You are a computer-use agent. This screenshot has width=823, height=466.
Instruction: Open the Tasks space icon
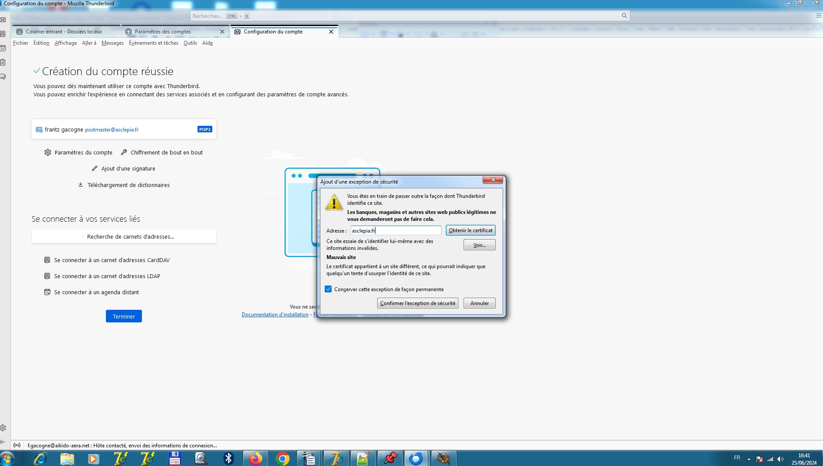pyautogui.click(x=3, y=62)
